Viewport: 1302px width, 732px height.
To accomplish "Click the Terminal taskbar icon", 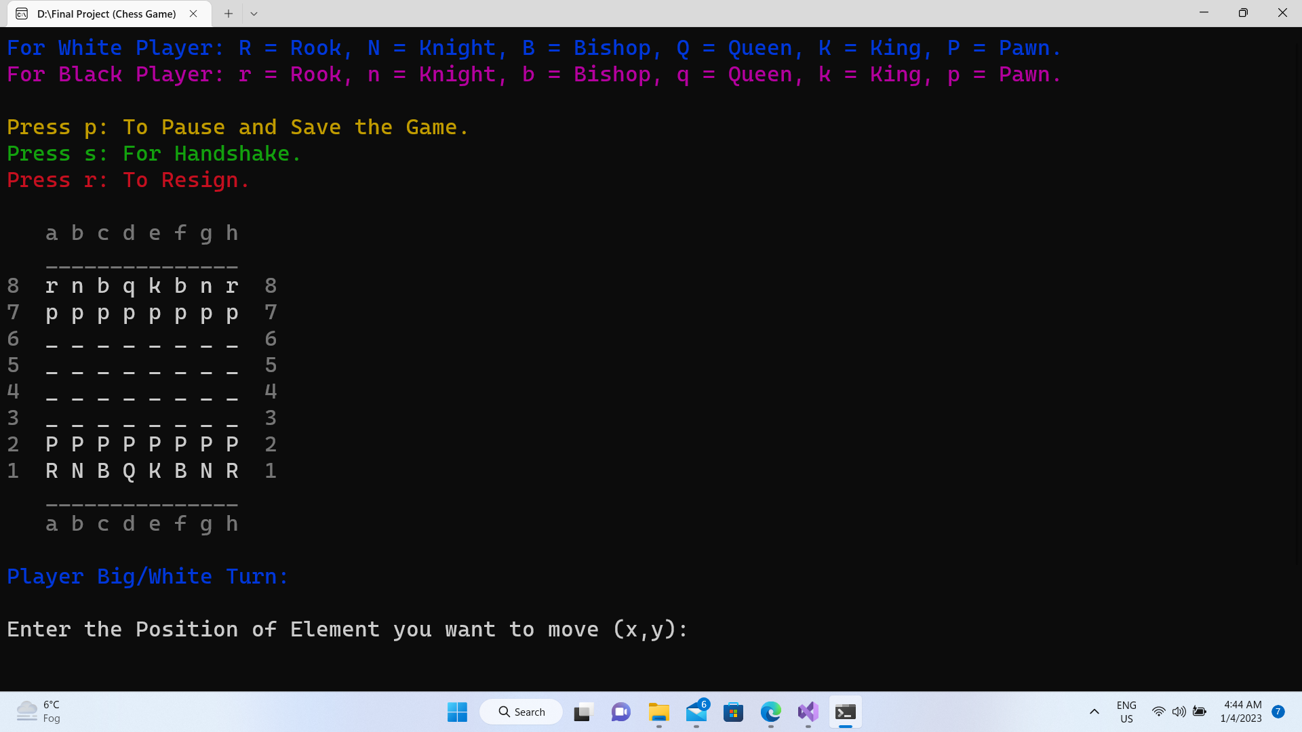I will (845, 712).
